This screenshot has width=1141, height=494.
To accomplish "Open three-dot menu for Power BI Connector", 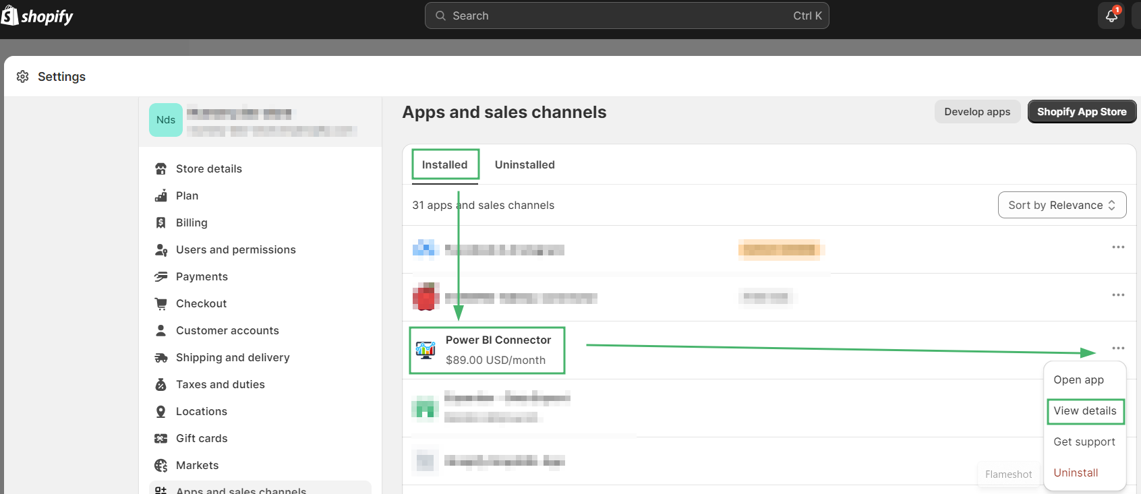I will point(1117,348).
